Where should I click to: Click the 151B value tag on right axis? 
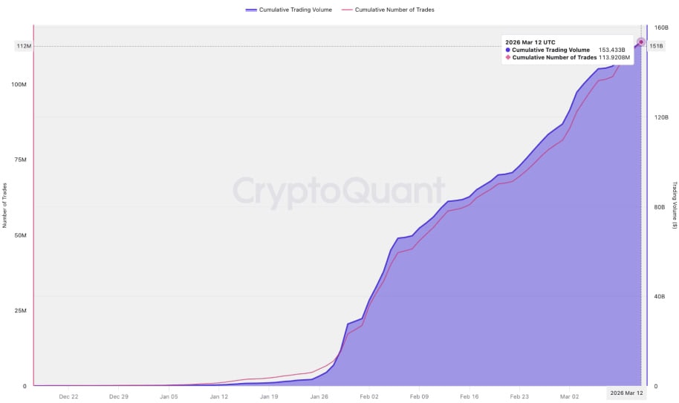pos(657,46)
